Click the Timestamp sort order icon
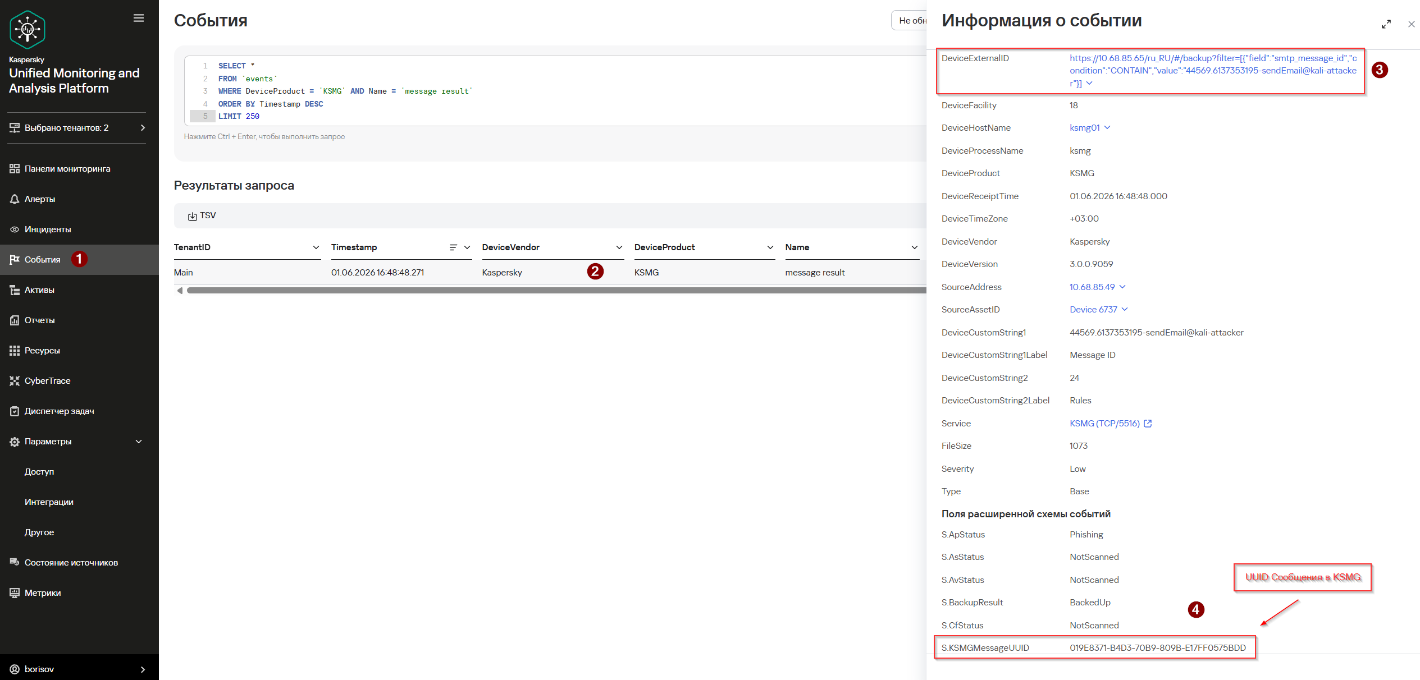This screenshot has height=680, width=1420. coord(453,247)
